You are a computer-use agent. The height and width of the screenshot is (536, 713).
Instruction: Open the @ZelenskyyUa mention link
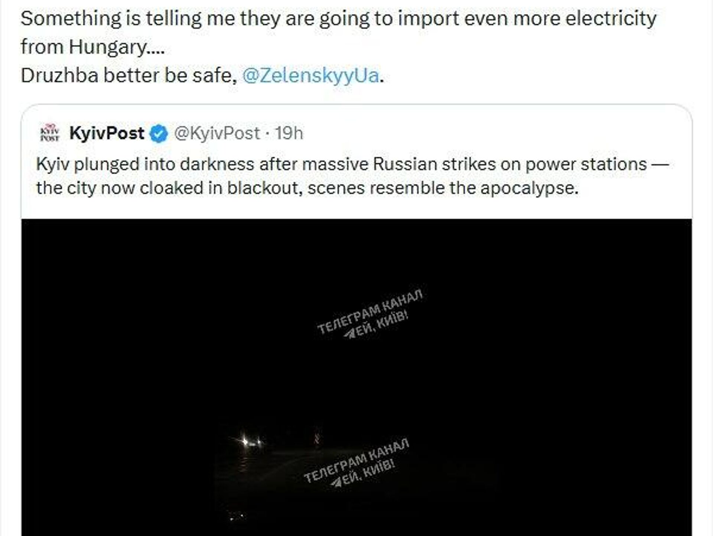click(310, 75)
